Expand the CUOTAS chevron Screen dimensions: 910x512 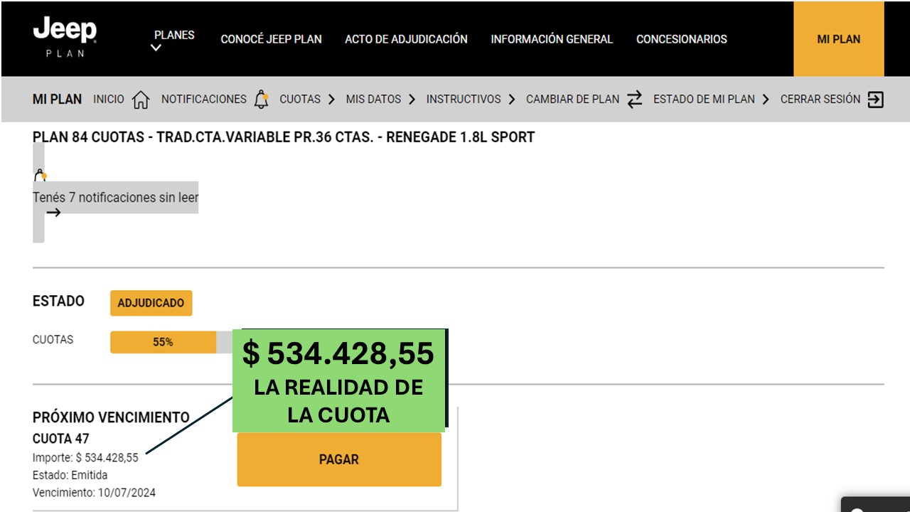point(331,100)
